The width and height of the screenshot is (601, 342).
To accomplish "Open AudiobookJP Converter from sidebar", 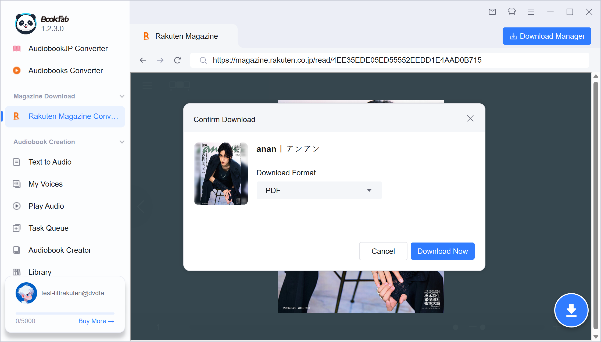I will pyautogui.click(x=65, y=48).
